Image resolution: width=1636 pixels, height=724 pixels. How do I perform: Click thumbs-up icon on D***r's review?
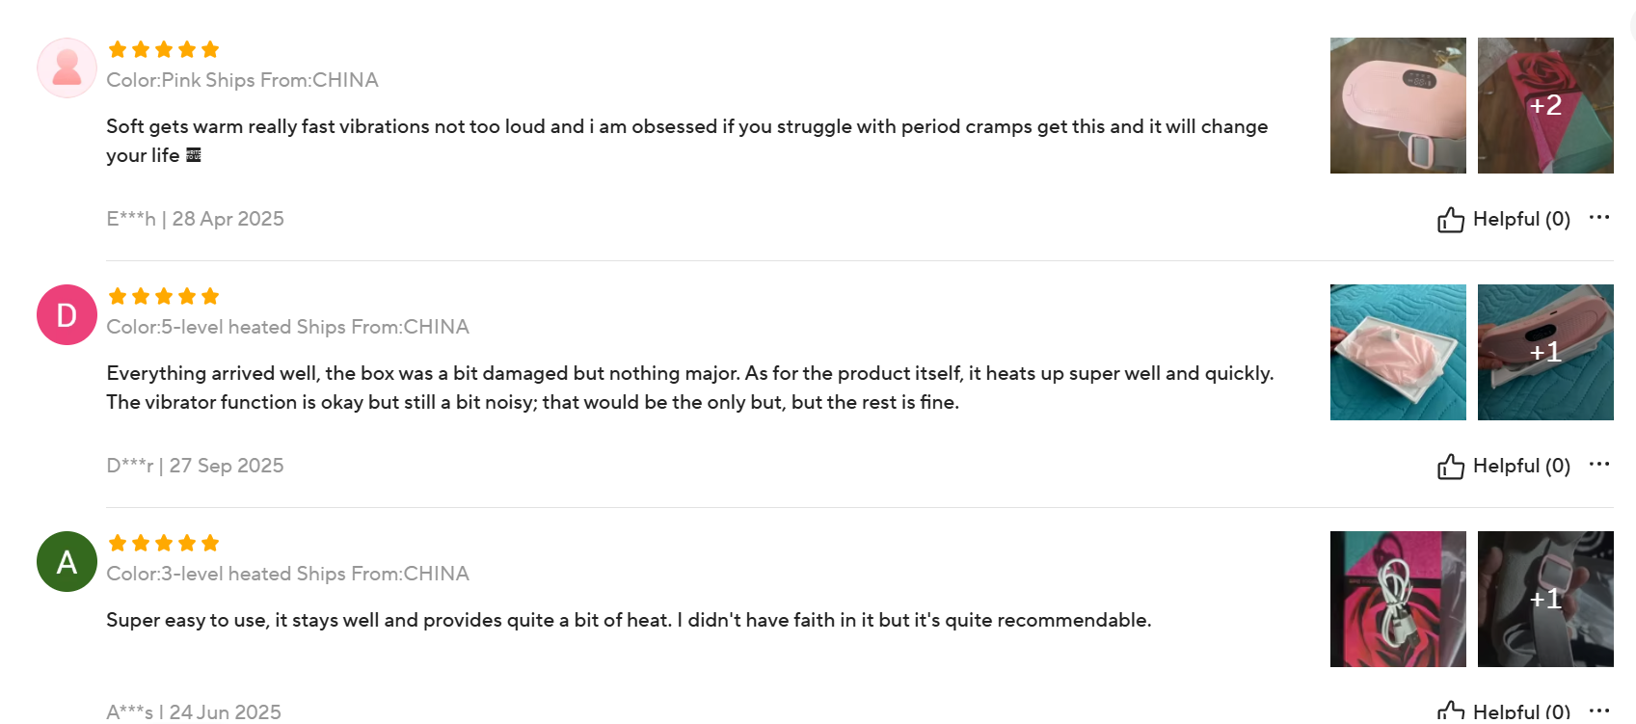[x=1450, y=467]
